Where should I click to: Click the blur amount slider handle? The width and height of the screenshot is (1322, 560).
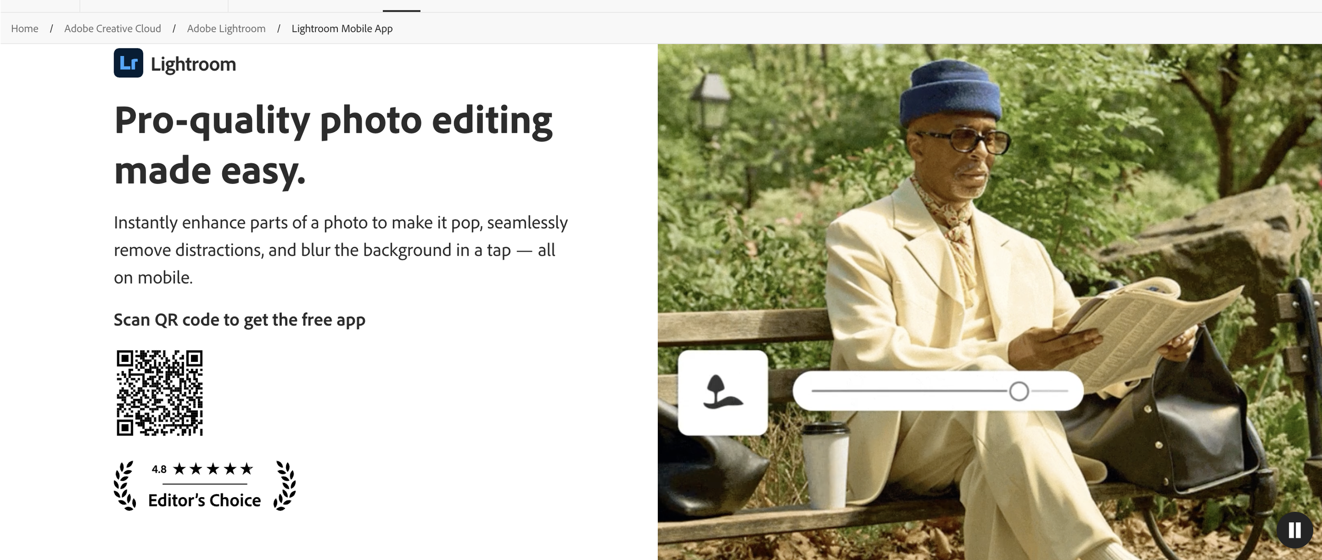[1018, 391]
